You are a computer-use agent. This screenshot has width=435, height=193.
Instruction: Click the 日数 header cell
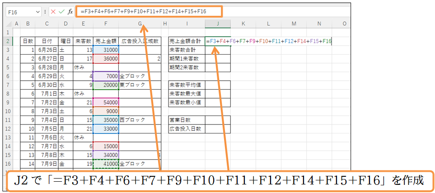pos(28,41)
